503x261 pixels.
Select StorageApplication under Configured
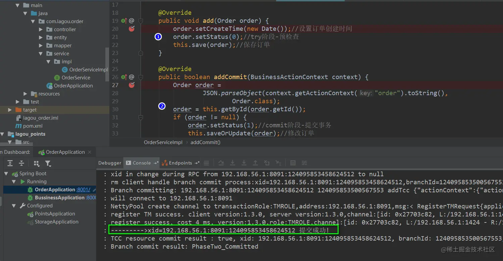57,222
